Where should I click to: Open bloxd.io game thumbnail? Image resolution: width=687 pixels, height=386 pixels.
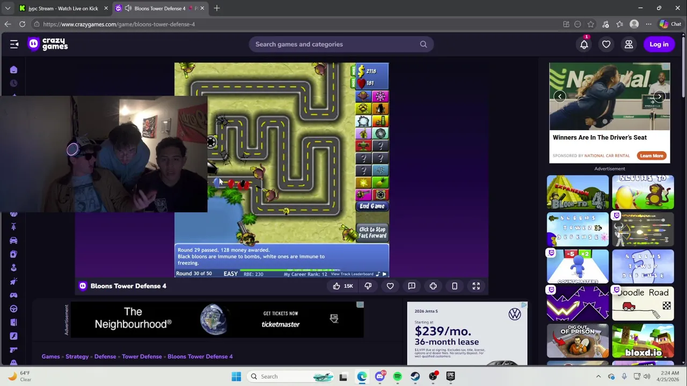[643, 340]
